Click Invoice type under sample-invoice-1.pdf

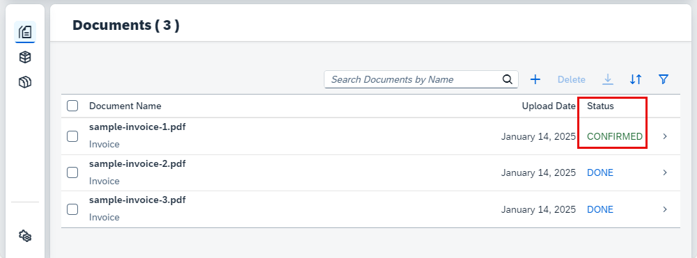104,145
